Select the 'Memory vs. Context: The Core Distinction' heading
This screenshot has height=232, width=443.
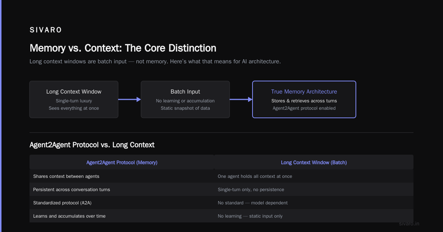(x=123, y=48)
